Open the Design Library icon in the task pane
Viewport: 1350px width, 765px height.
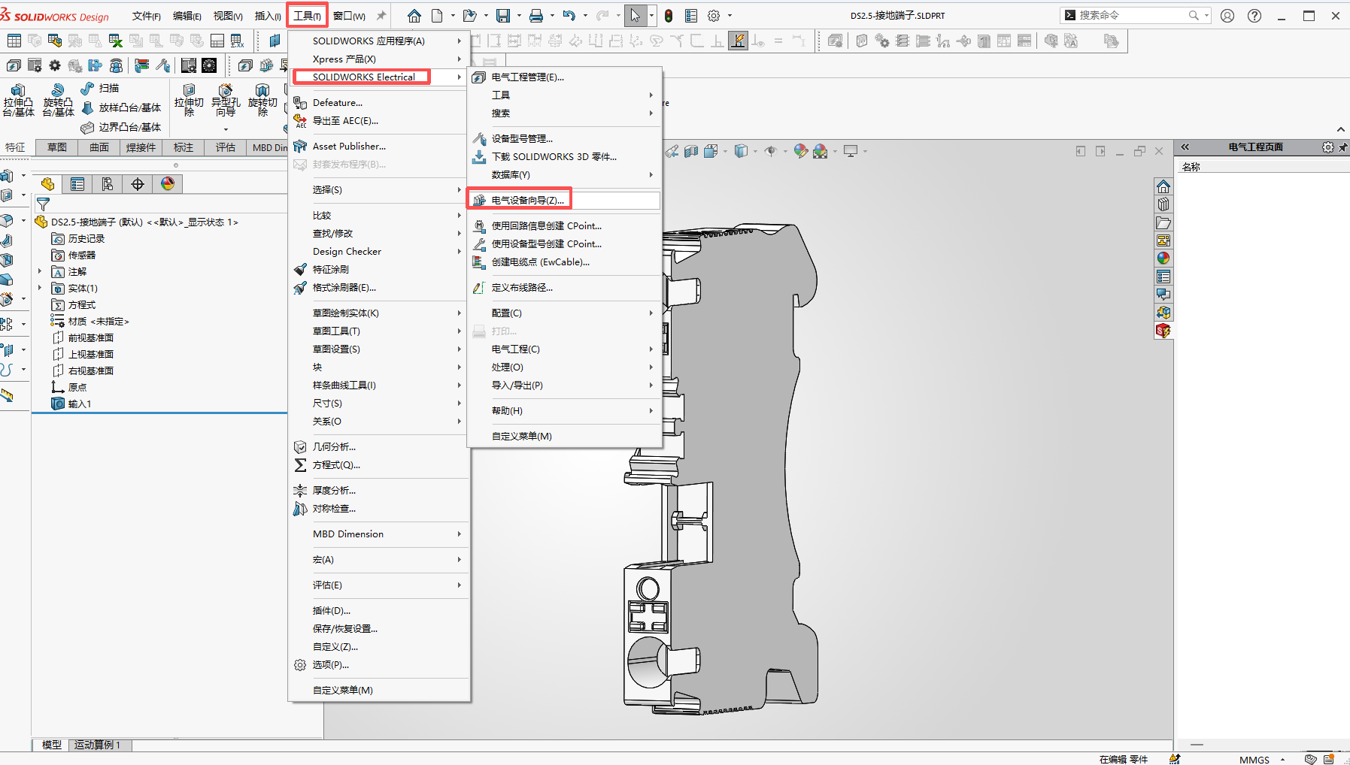(x=1163, y=204)
